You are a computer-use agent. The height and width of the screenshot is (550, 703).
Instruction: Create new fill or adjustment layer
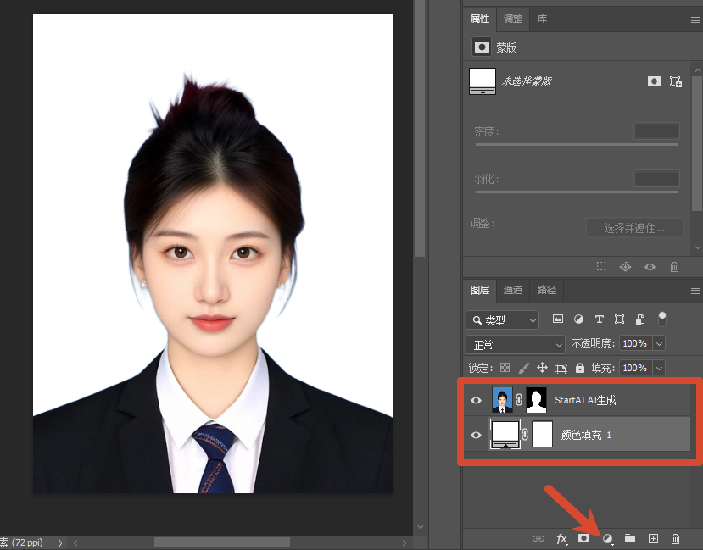(x=607, y=538)
